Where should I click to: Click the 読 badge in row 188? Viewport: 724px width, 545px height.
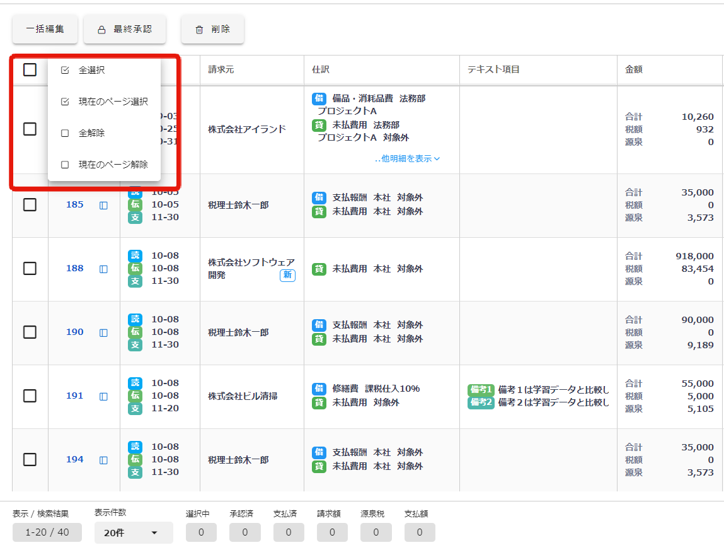[135, 255]
